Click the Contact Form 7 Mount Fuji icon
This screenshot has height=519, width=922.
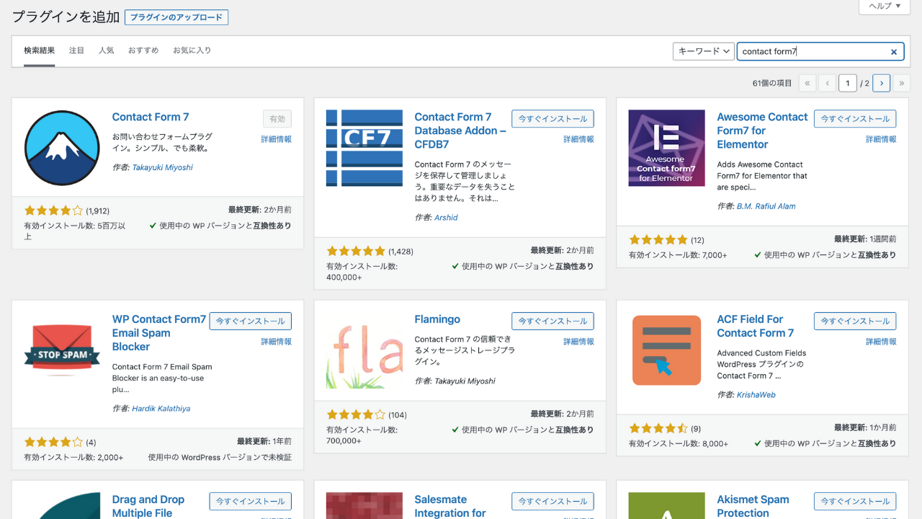click(62, 148)
